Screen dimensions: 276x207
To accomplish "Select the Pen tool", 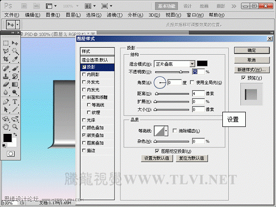I will pos(6,102).
